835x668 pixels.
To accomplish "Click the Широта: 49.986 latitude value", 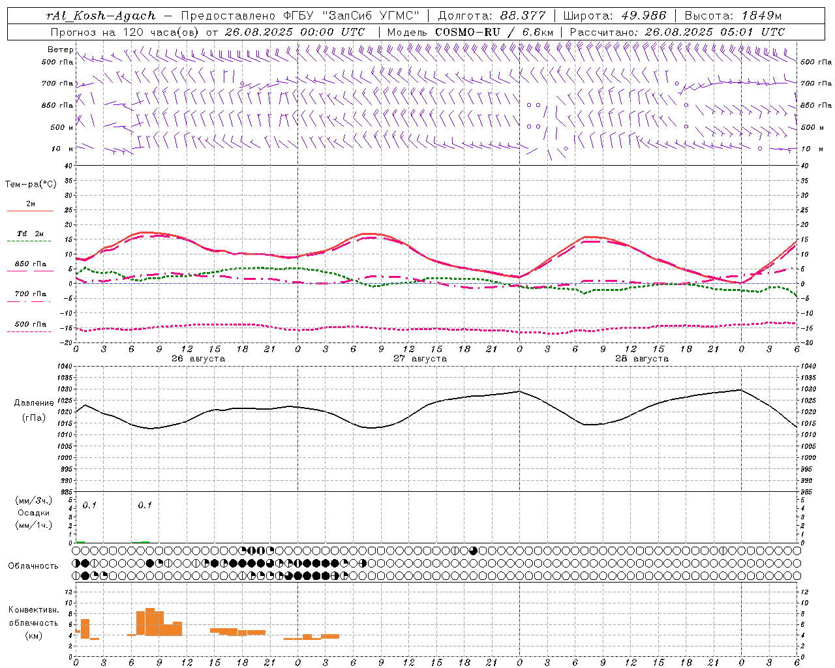I will (x=615, y=16).
